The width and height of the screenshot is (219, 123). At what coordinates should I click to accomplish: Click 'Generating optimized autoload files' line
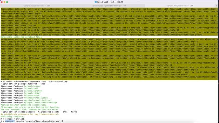click(21, 37)
